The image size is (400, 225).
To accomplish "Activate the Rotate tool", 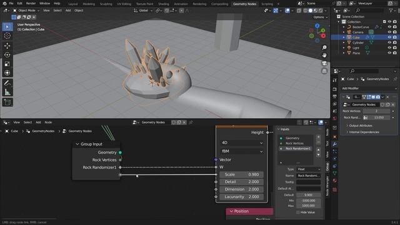I will click(x=7, y=55).
